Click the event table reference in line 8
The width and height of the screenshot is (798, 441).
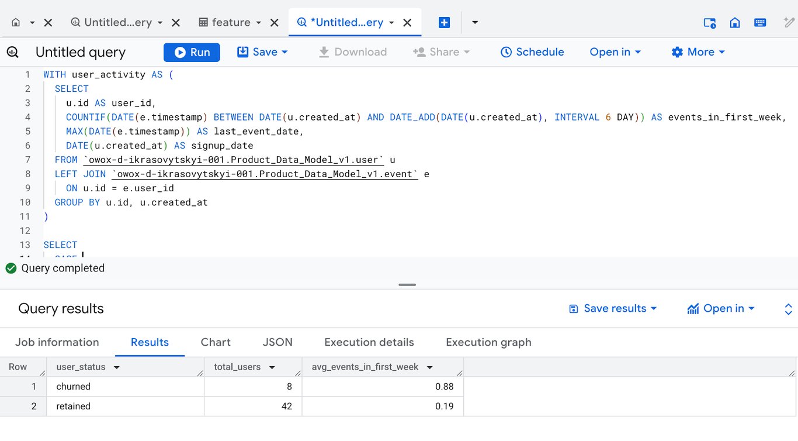coord(265,174)
